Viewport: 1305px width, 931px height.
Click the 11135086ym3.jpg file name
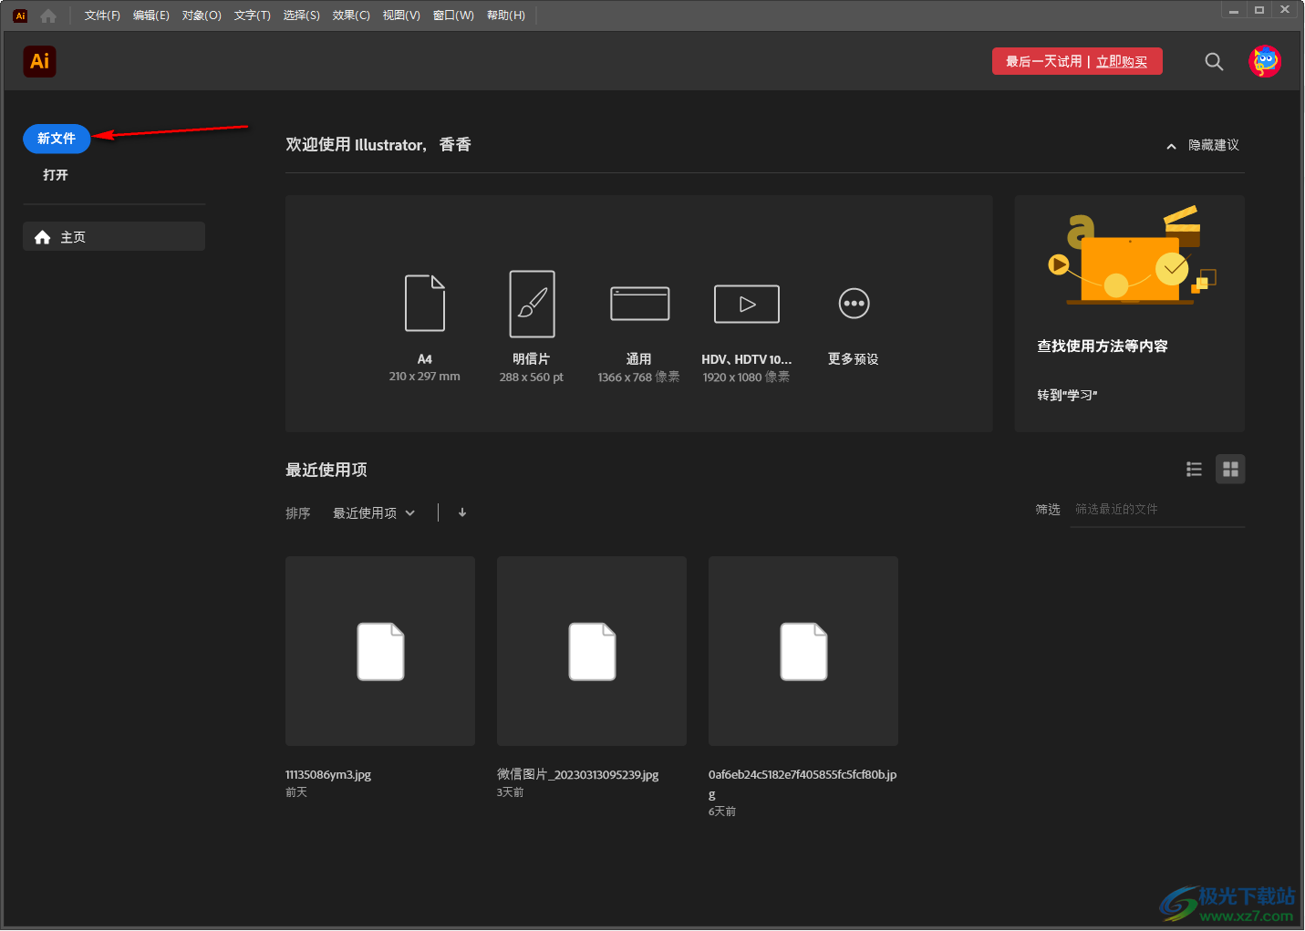(x=328, y=775)
